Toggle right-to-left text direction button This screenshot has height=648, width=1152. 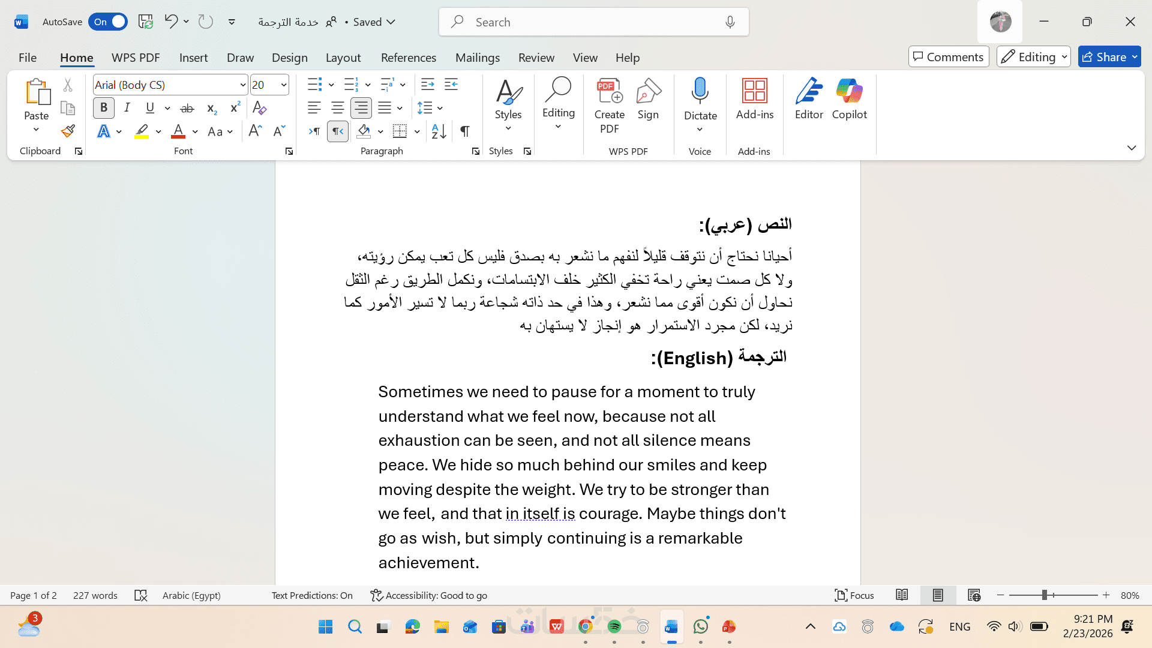(x=338, y=131)
